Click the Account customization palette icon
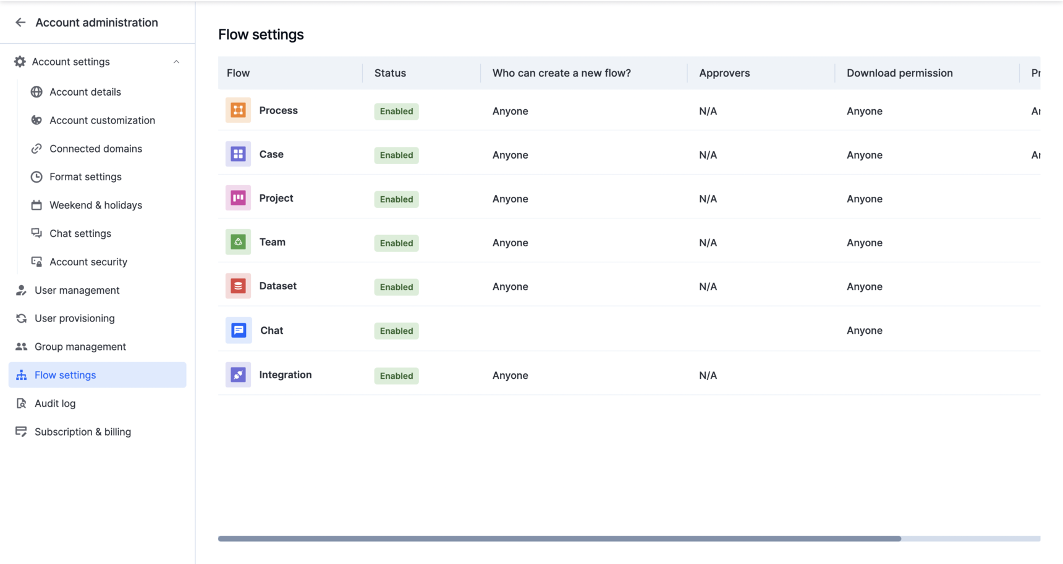The width and height of the screenshot is (1063, 564). click(x=36, y=120)
